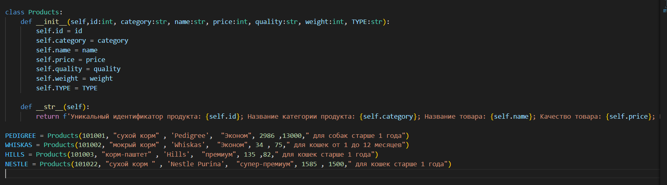The image size is (667, 185).
Task: Click the line 'self.quality = quality'
Action: 78,69
